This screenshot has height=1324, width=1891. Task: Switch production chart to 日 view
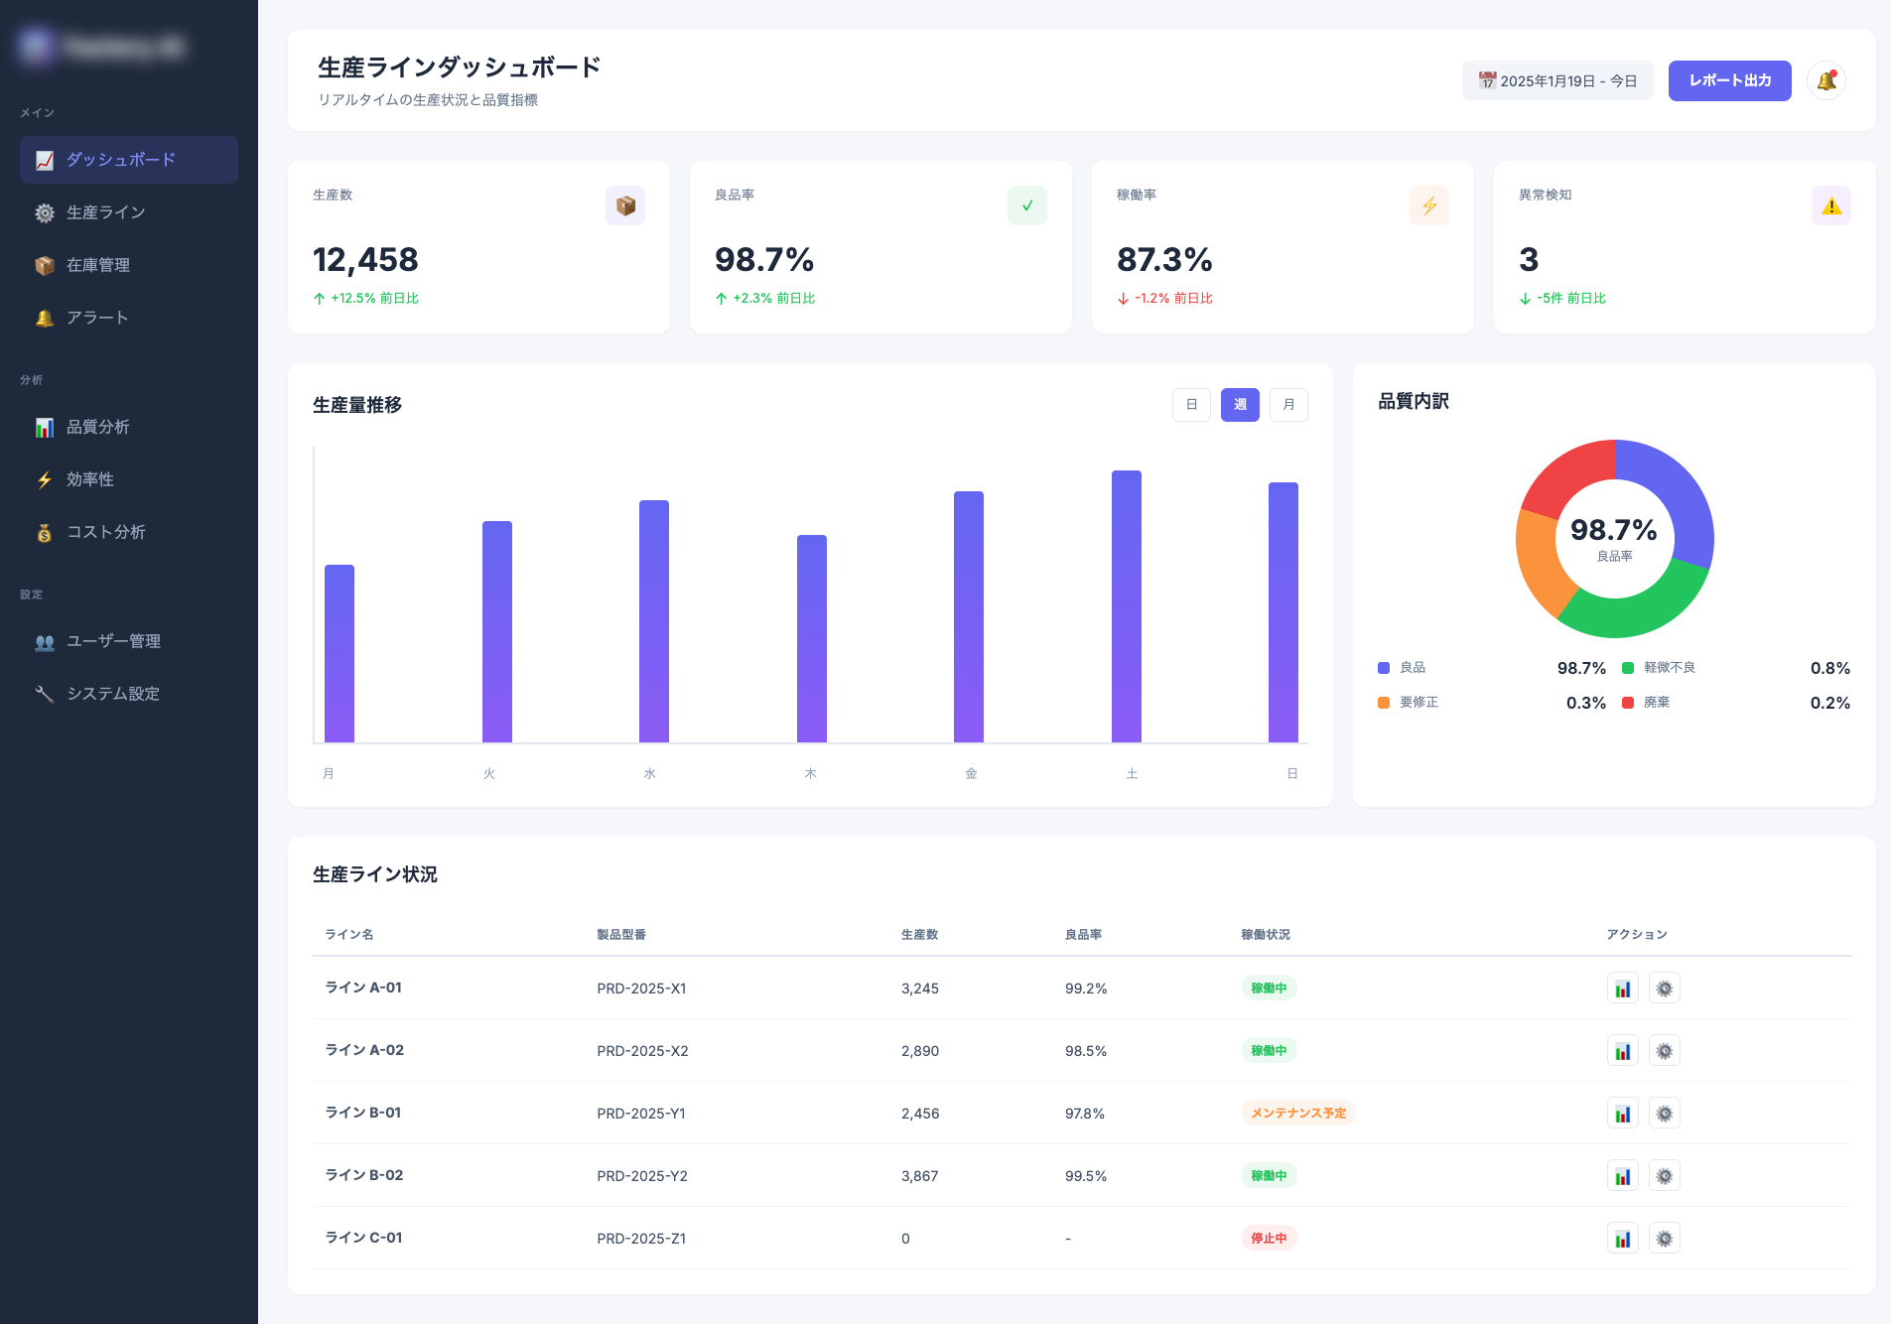tap(1190, 405)
